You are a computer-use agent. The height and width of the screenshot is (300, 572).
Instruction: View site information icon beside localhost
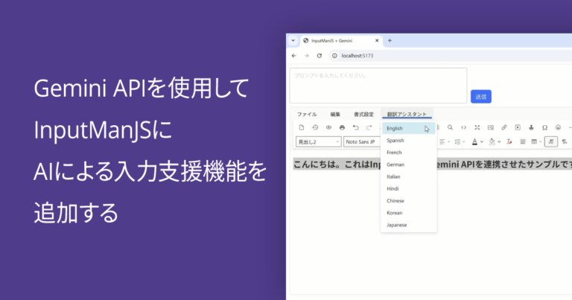334,56
